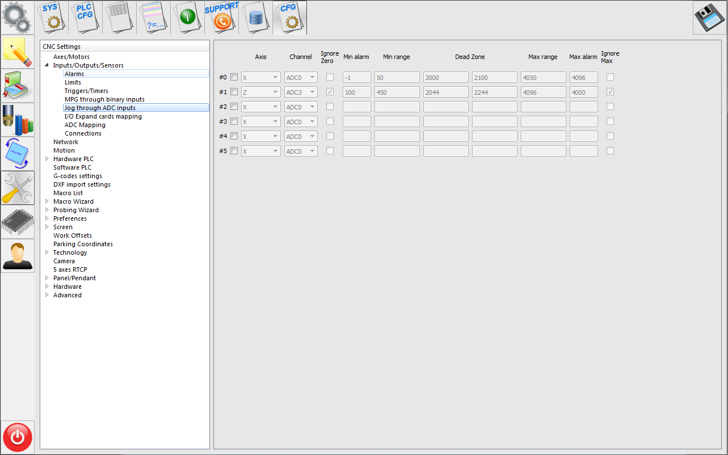This screenshot has width=728, height=455.
Task: Select the wrench and screwdriver icon
Action: click(x=18, y=188)
